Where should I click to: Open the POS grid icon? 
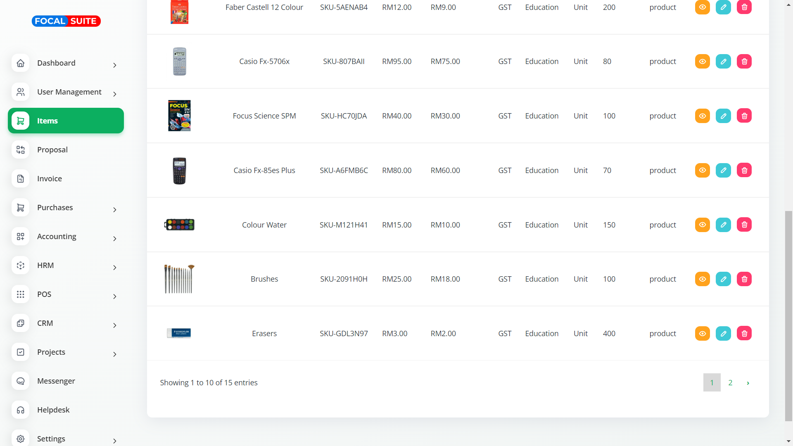coord(21,294)
